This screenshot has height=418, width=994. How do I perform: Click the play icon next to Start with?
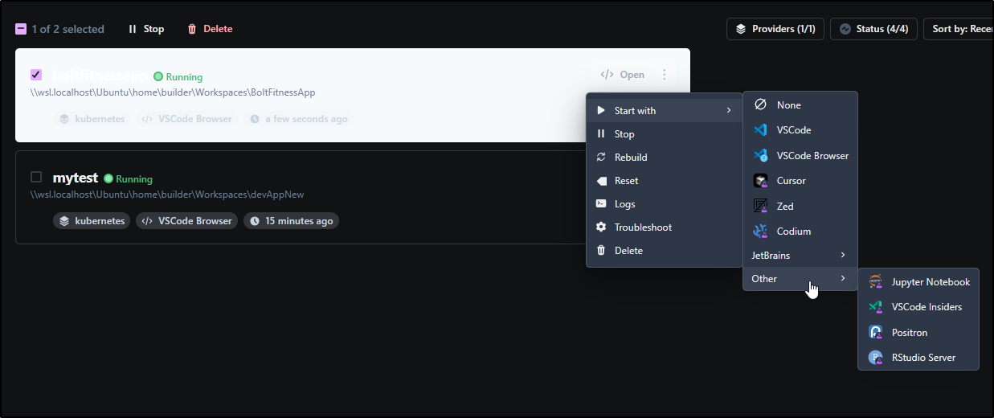click(x=601, y=111)
